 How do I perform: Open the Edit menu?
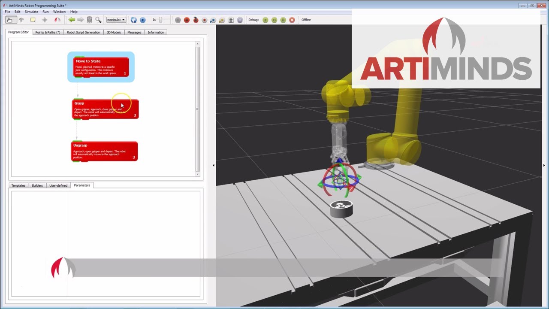18,12
